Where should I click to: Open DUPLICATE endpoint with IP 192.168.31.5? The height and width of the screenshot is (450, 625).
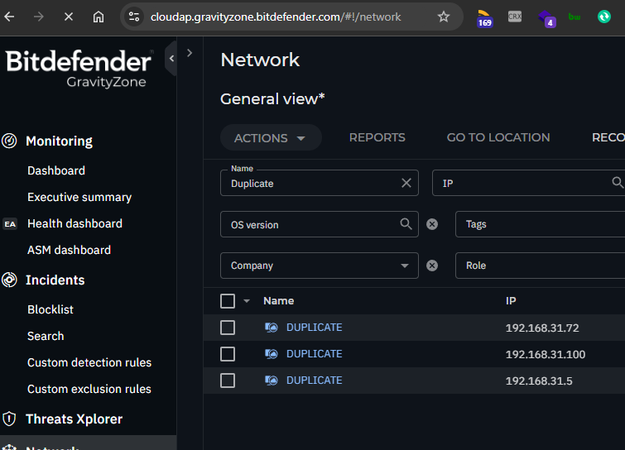pos(314,381)
